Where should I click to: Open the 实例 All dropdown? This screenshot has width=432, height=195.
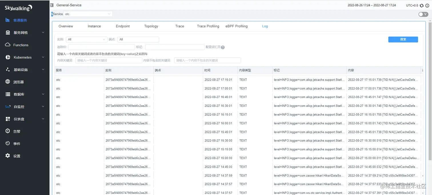[87, 39]
